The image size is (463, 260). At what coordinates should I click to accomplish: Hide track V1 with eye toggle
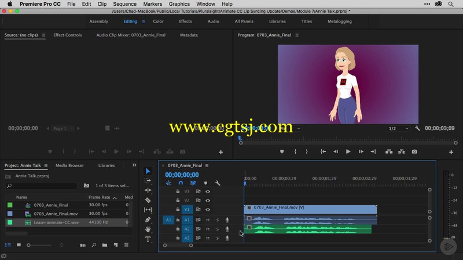pyautogui.click(x=208, y=210)
